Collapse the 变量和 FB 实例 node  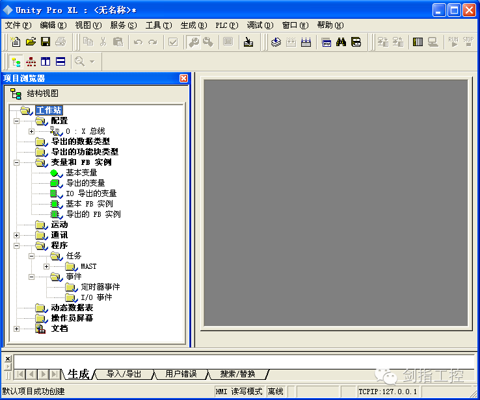coord(16,162)
